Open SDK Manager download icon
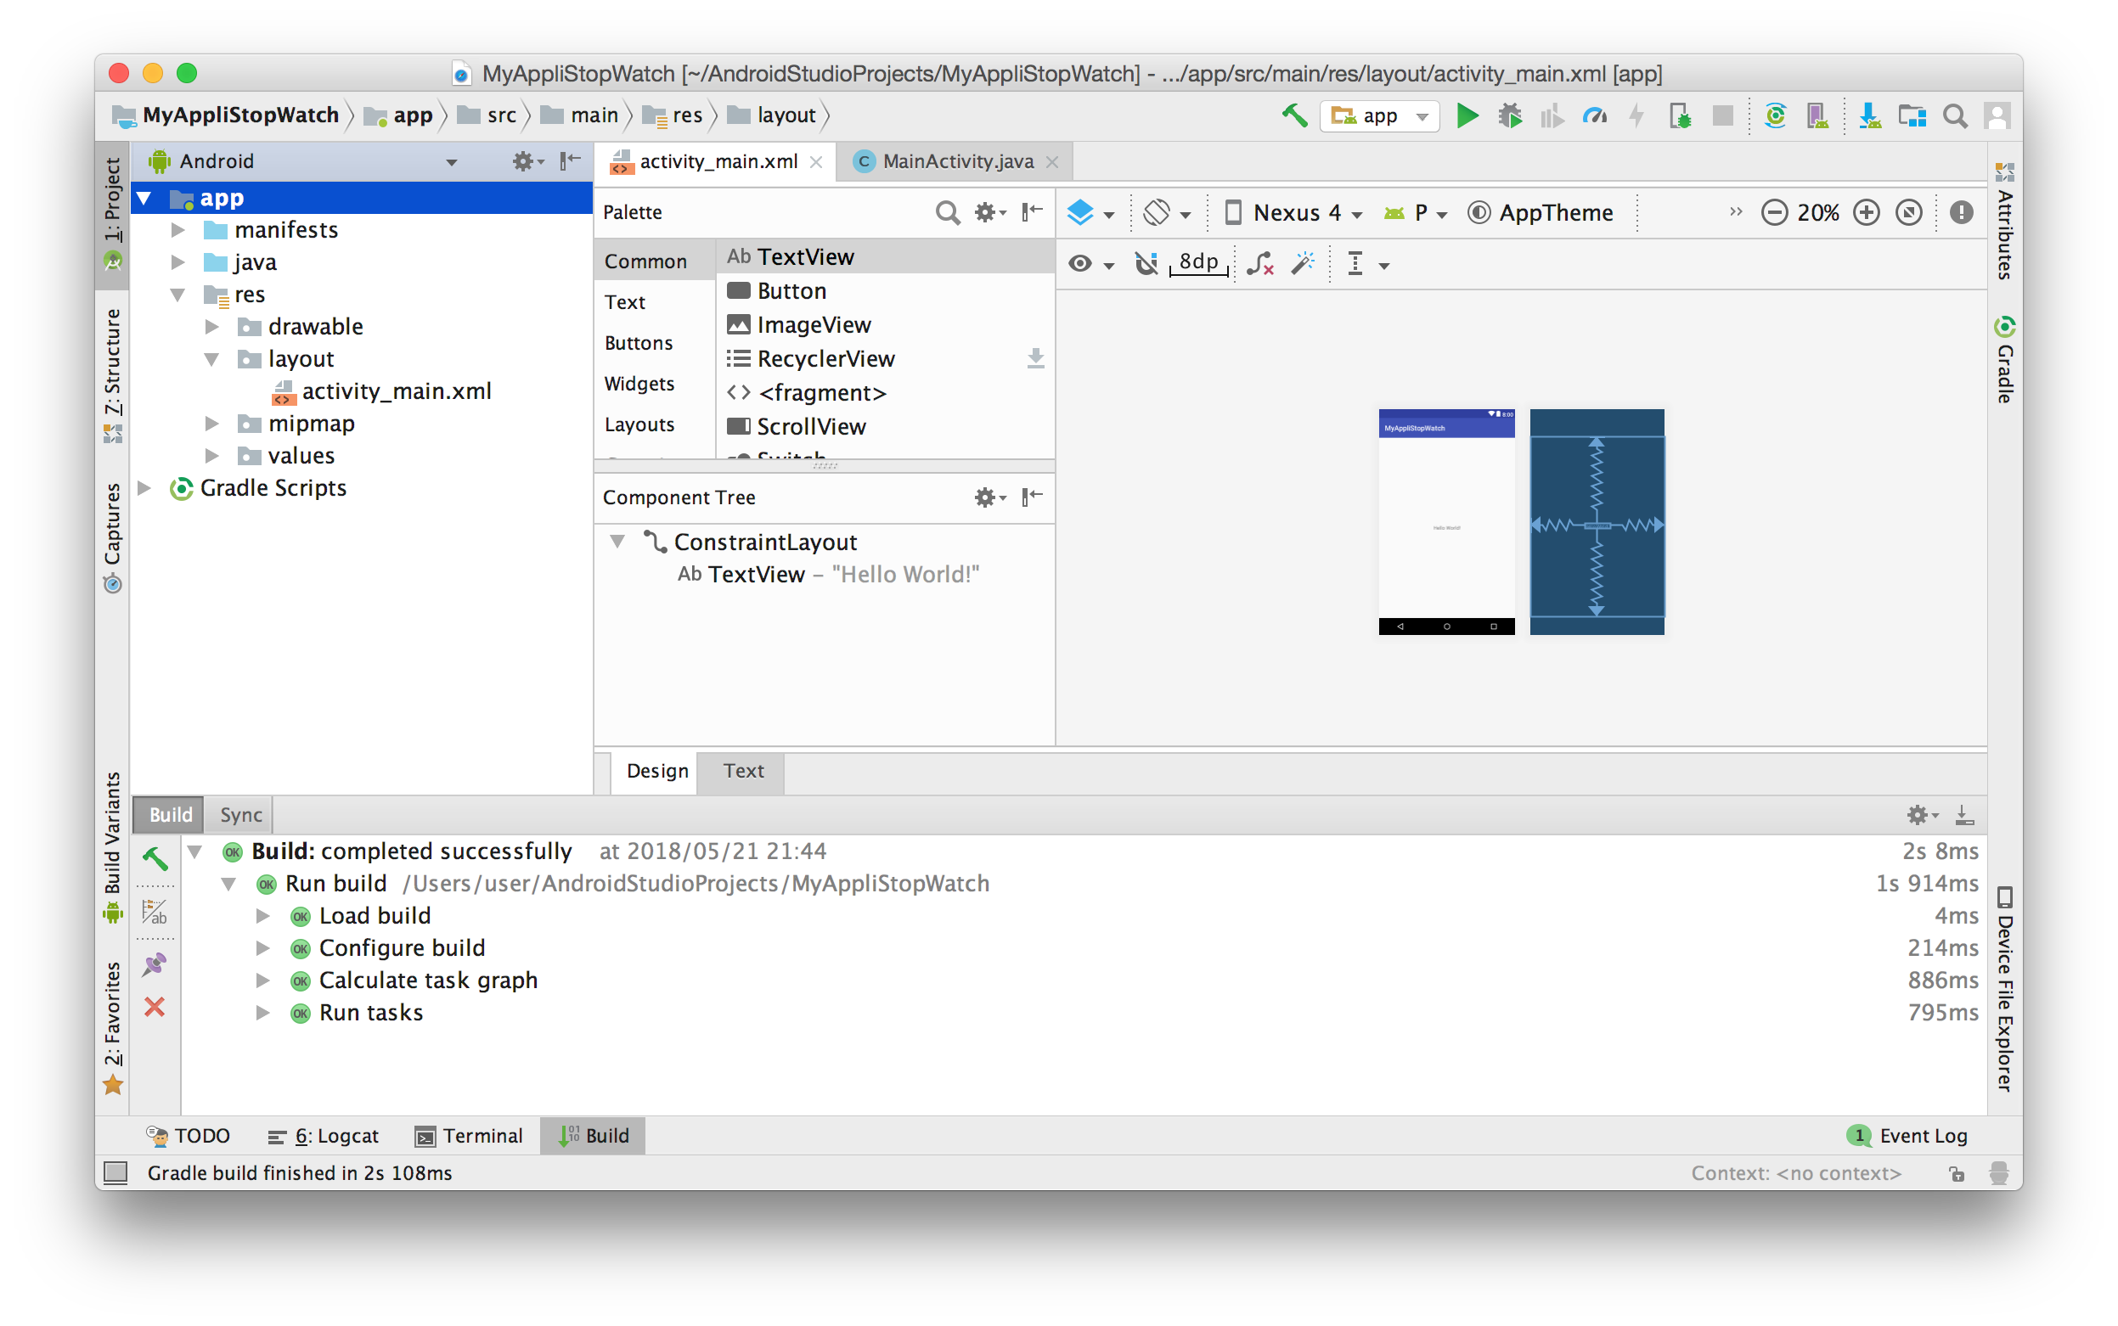Screen dimensions: 2118x1326 point(1869,115)
